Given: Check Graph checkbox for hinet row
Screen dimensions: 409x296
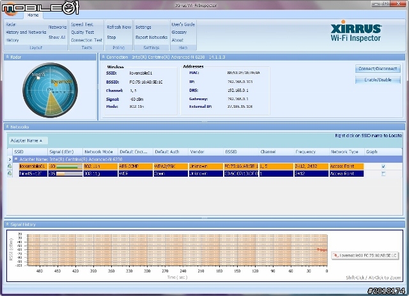Looking at the screenshot, I should pos(383,174).
